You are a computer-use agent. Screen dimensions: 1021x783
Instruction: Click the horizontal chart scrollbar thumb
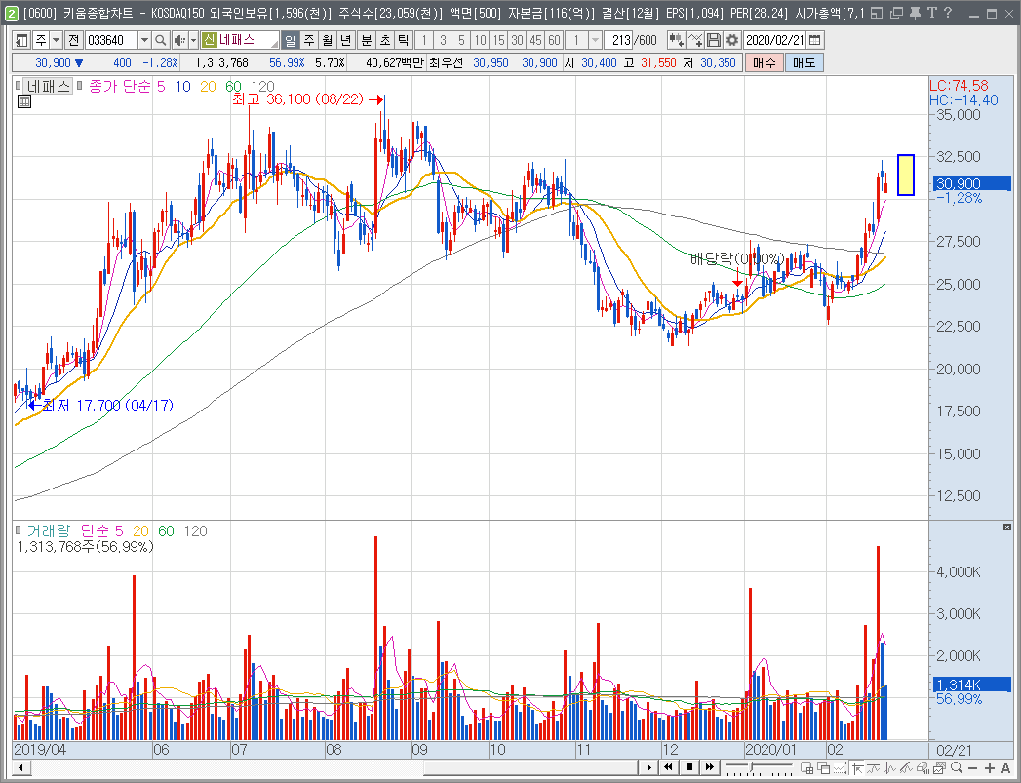pyautogui.click(x=530, y=767)
